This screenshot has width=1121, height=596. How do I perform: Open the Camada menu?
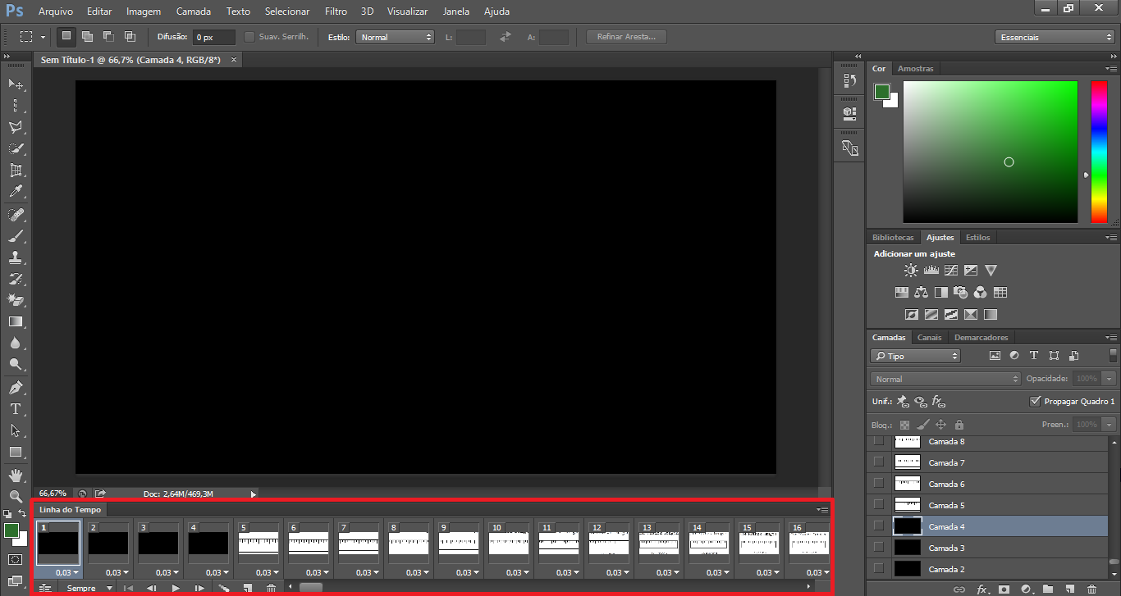coord(194,11)
